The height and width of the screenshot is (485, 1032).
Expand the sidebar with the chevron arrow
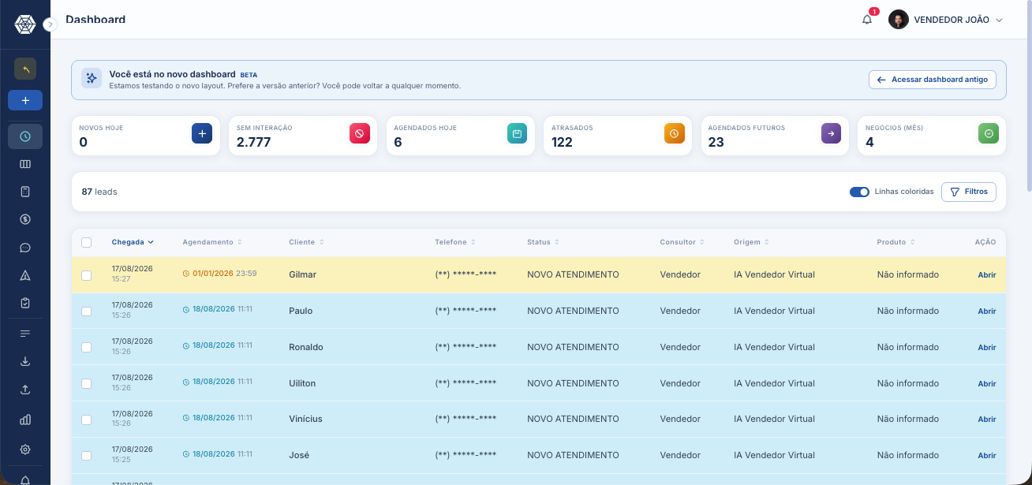pos(50,24)
